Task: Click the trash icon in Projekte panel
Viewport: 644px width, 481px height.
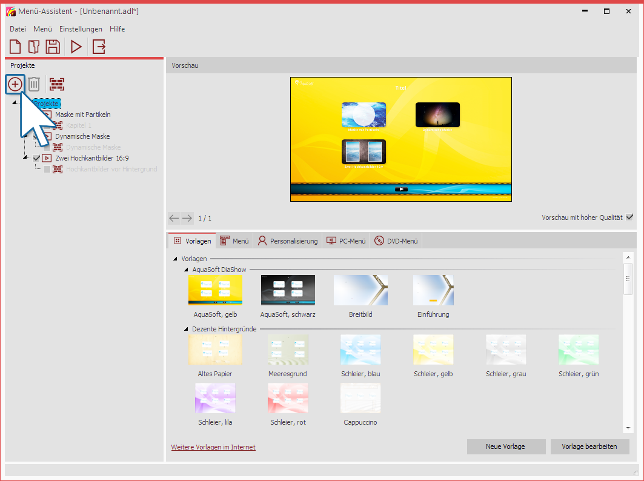Action: coord(35,84)
